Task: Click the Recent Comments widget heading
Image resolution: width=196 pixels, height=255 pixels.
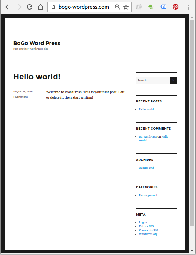Action: pos(153,129)
